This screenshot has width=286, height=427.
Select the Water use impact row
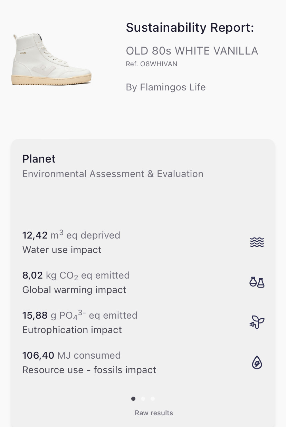coord(62,250)
